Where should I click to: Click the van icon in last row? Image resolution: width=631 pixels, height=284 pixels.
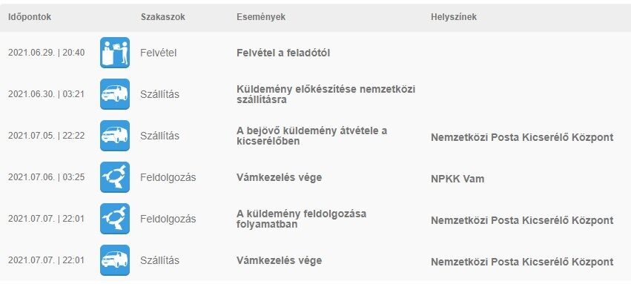point(115,260)
